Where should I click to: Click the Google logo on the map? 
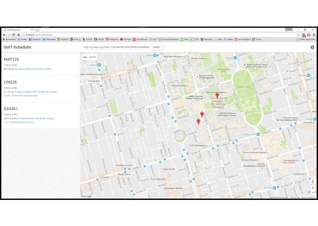(86, 196)
